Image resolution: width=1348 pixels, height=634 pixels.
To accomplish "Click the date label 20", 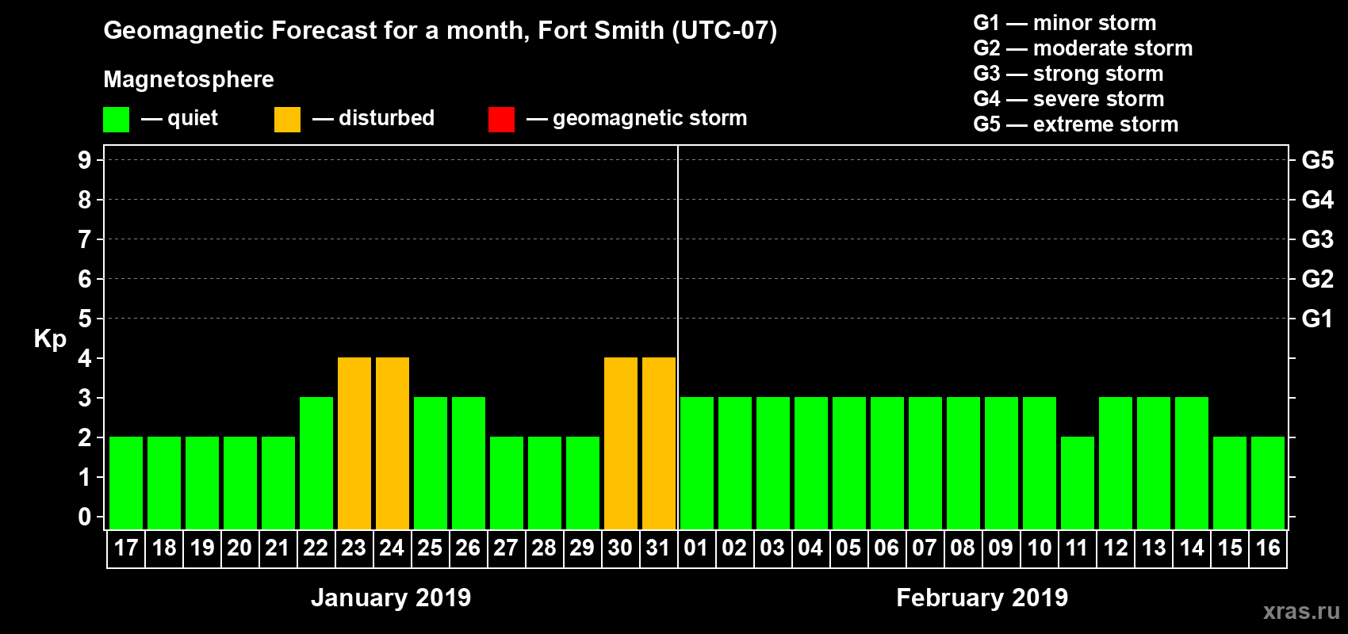I will pyautogui.click(x=239, y=548).
